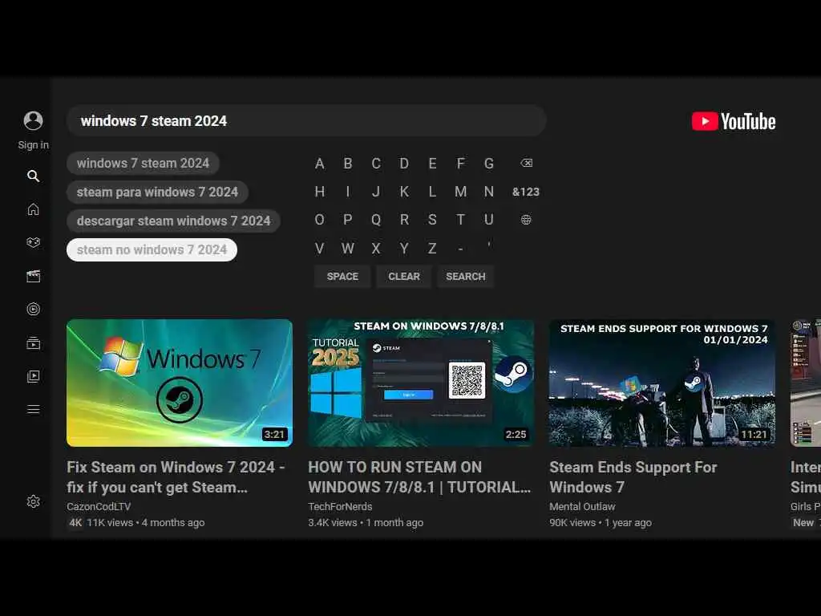Click the backspace key icon
This screenshot has width=821, height=616.
click(x=526, y=163)
